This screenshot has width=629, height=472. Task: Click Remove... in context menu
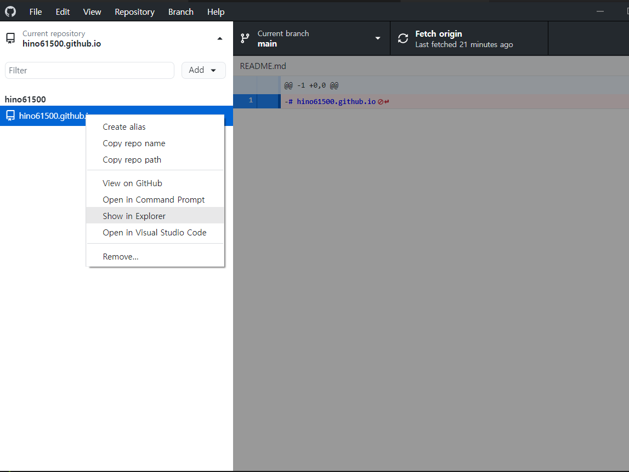pos(121,257)
